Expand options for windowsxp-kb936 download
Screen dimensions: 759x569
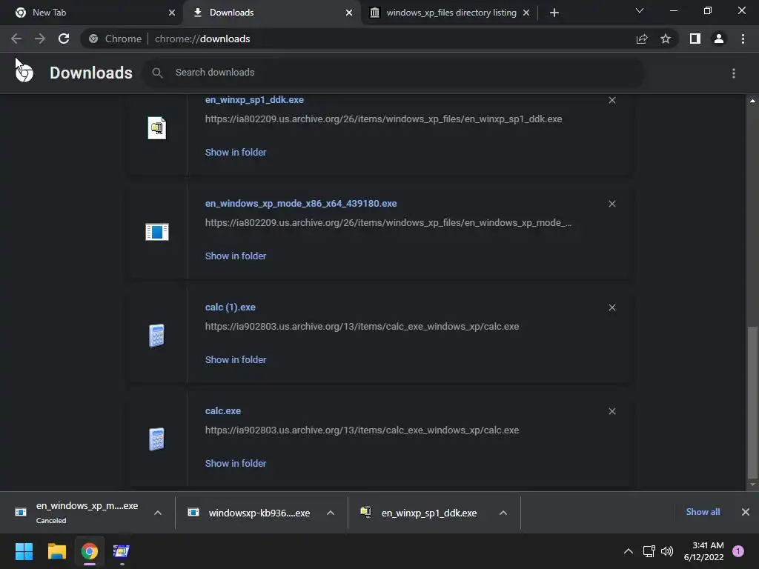coord(331,513)
